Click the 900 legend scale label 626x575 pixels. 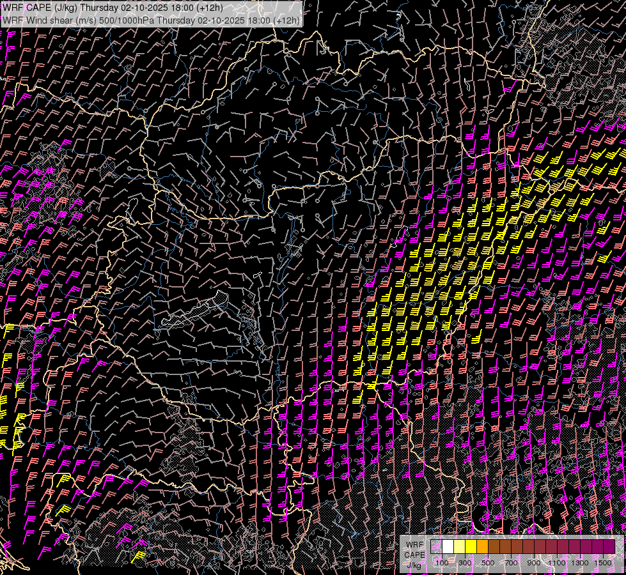pyautogui.click(x=533, y=563)
